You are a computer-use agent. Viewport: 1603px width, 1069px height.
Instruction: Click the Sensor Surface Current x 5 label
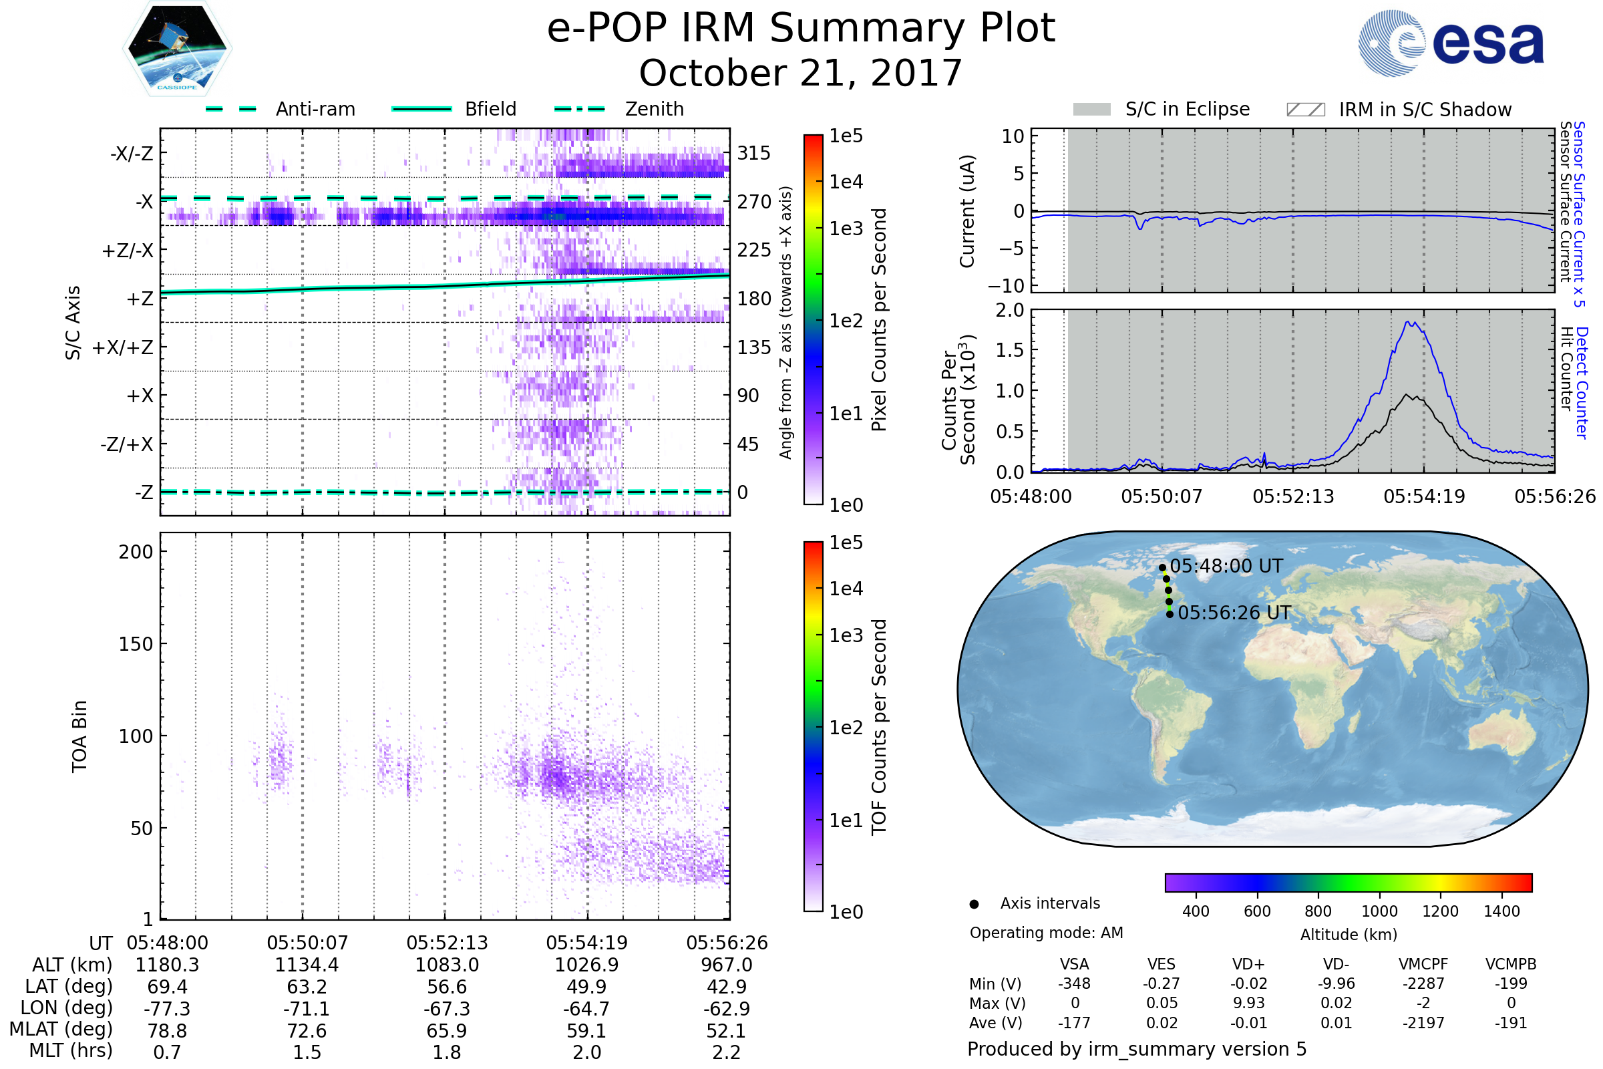click(1579, 213)
